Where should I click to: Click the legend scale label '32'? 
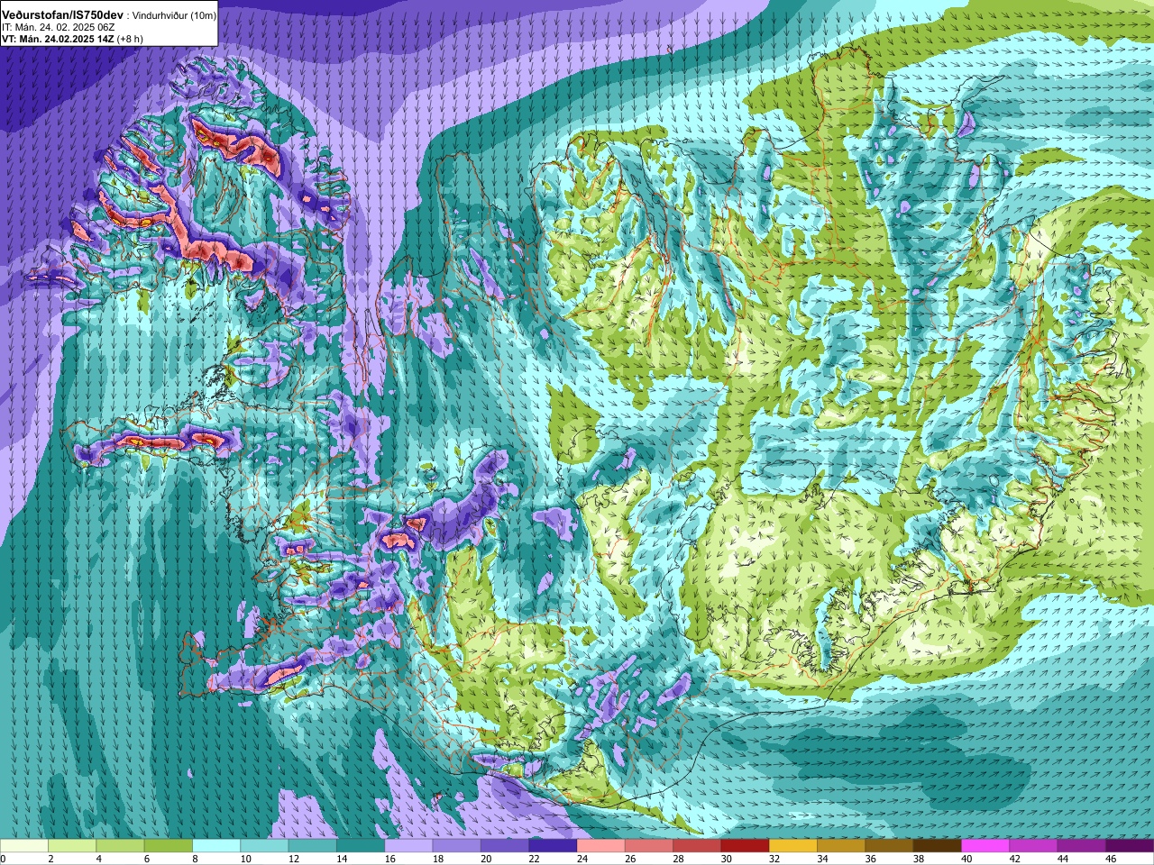774,860
